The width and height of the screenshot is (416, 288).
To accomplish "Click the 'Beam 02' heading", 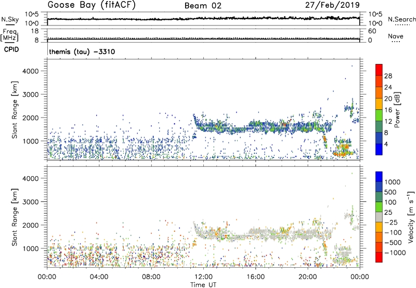I will coord(203,6).
